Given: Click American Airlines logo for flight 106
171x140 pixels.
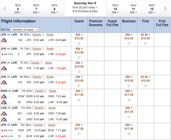Looking at the screenshot, I should click(4, 68).
